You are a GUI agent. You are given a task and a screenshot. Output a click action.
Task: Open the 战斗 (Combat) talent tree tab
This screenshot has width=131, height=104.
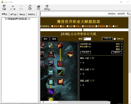45,39
